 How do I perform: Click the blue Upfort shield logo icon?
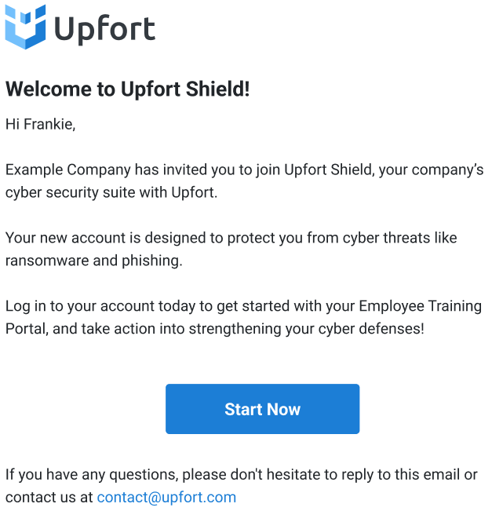click(25, 27)
